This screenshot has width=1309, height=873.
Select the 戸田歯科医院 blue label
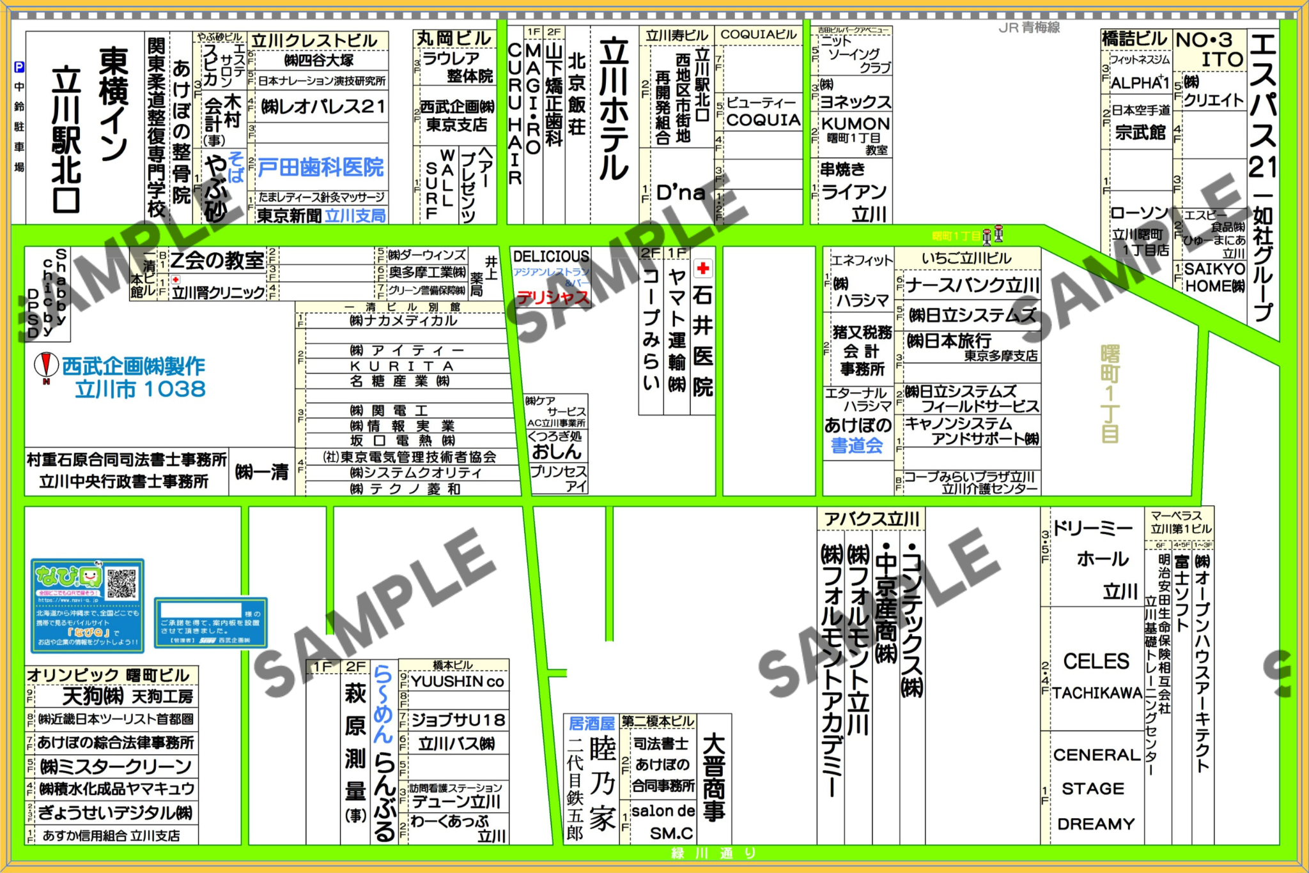[x=321, y=167]
